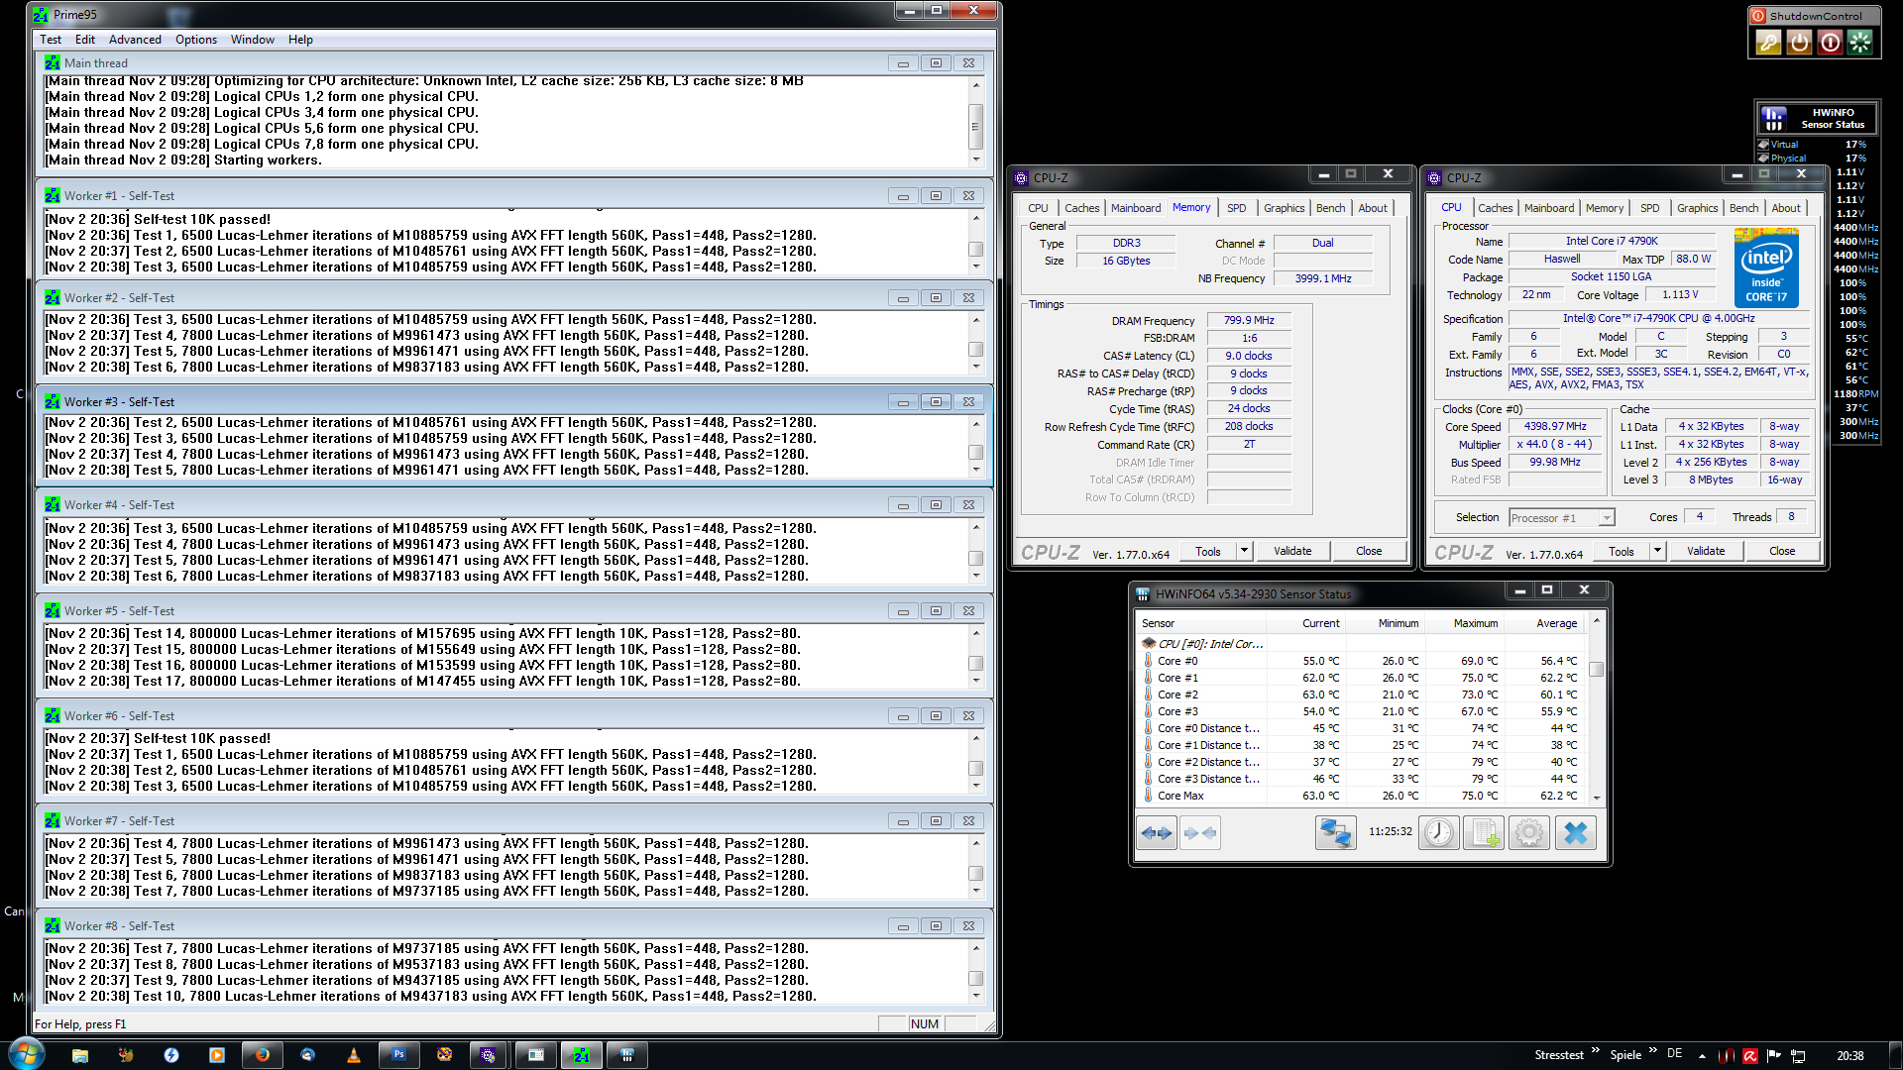Click the log file icon with green plus
Screen dimensions: 1903x1070
click(1484, 833)
